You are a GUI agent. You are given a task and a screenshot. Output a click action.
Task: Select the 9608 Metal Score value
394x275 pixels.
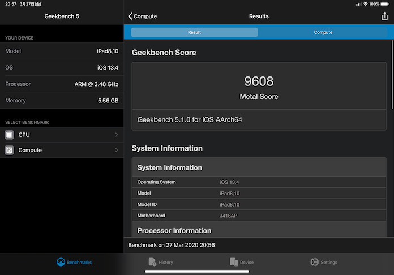tap(259, 81)
